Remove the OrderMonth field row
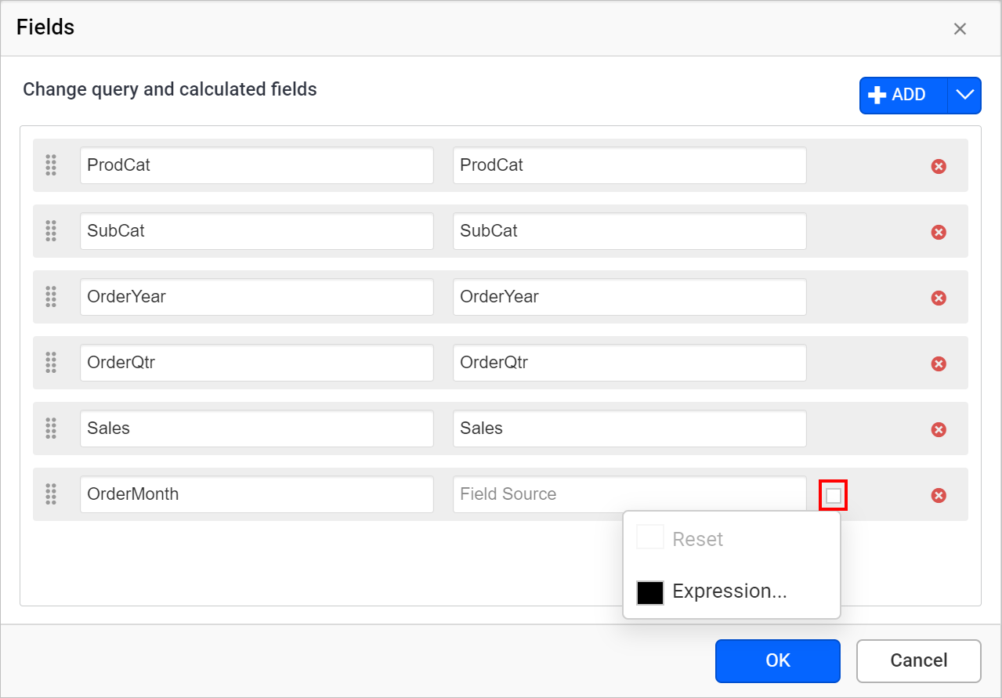This screenshot has height=698, width=1002. point(939,495)
